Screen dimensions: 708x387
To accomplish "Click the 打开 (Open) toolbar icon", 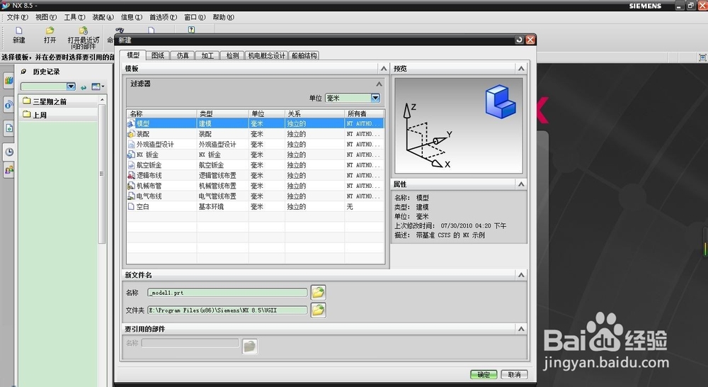I will click(x=50, y=35).
